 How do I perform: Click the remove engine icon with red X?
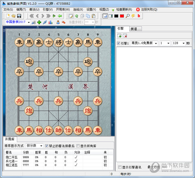click(x=125, y=36)
